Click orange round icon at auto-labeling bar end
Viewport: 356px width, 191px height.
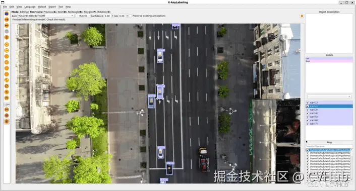[302, 16]
